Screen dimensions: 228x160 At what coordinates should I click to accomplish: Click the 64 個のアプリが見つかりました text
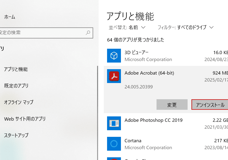pyautogui.click(x=135, y=40)
